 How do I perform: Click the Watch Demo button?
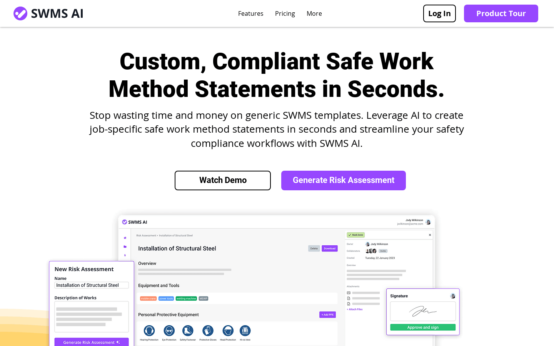(223, 180)
